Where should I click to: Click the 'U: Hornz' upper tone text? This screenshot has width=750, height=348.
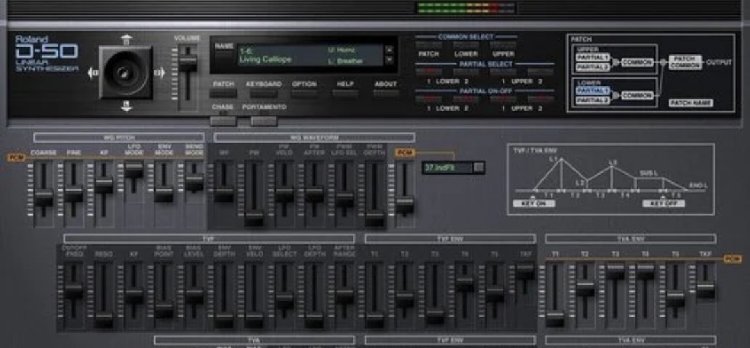point(342,50)
